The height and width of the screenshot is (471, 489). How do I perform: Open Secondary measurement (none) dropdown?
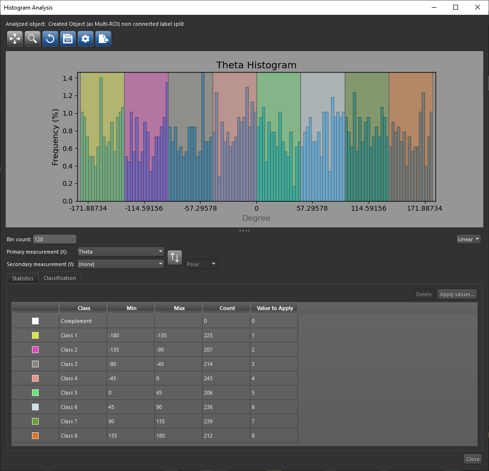(x=120, y=264)
